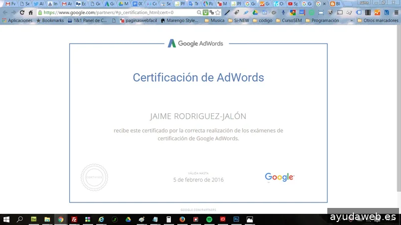401x225 pixels.
Task: Open File Explorer from the taskbar
Action: [47, 219]
